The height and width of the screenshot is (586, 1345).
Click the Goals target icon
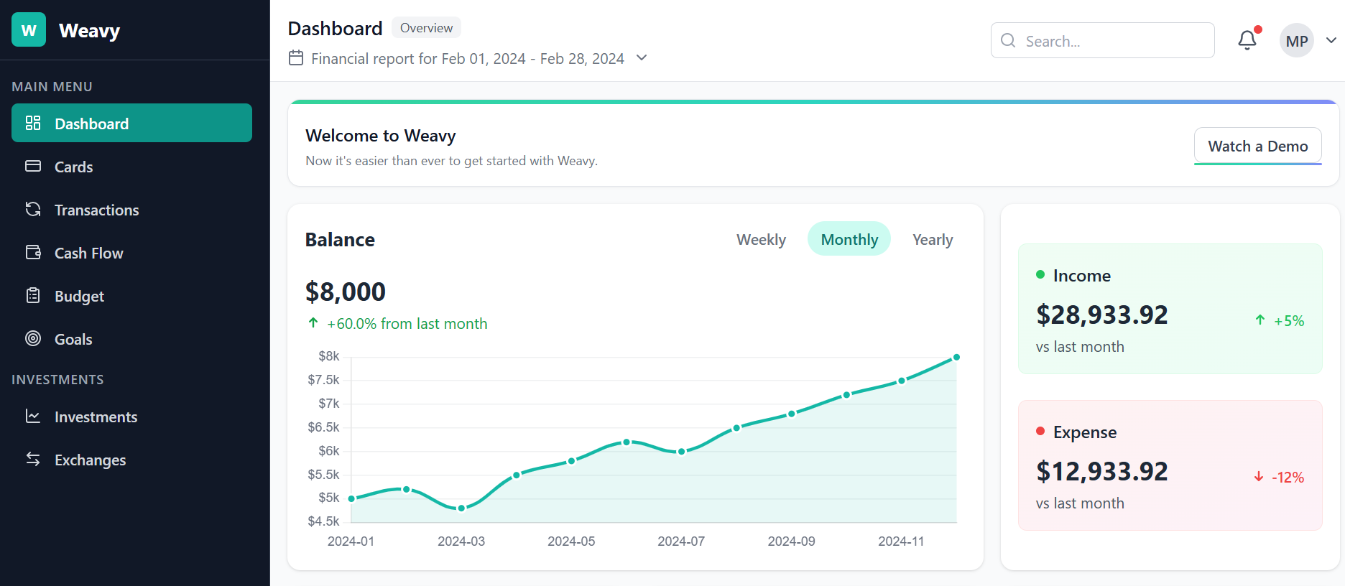[x=33, y=339]
